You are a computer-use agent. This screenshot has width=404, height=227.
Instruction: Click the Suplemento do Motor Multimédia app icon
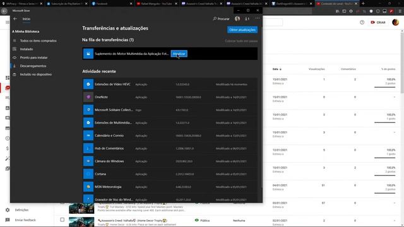tap(88, 54)
